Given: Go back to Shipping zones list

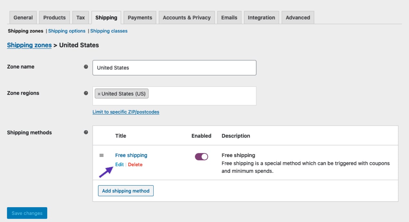Looking at the screenshot, I should (x=29, y=45).
